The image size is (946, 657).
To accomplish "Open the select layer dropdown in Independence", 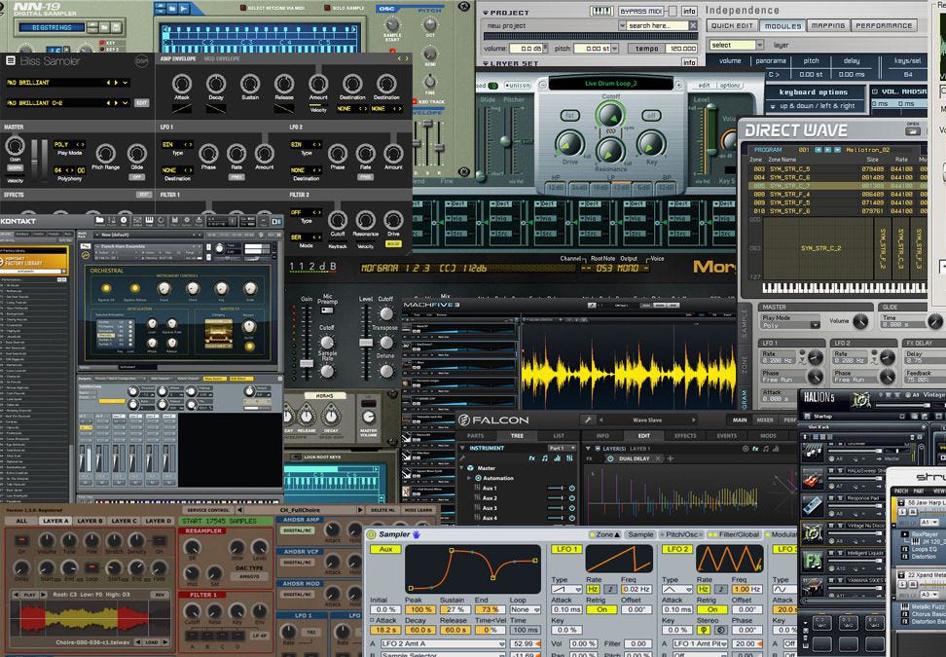I will [759, 45].
